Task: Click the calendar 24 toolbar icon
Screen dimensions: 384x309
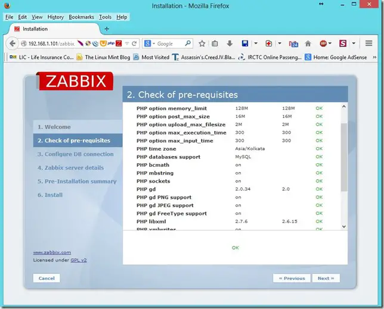Action: pos(293,43)
